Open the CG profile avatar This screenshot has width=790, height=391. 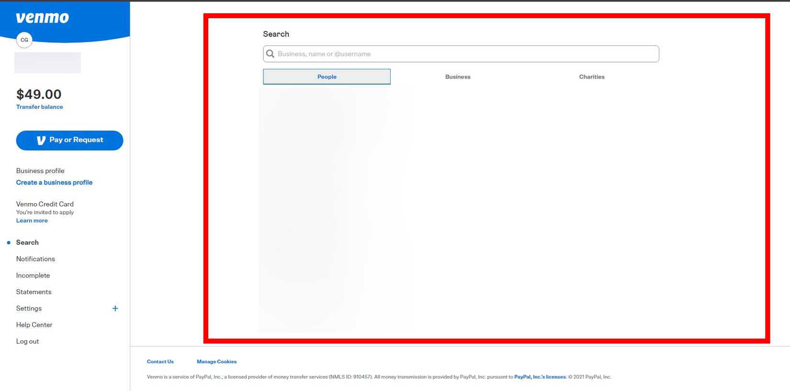[x=24, y=40]
